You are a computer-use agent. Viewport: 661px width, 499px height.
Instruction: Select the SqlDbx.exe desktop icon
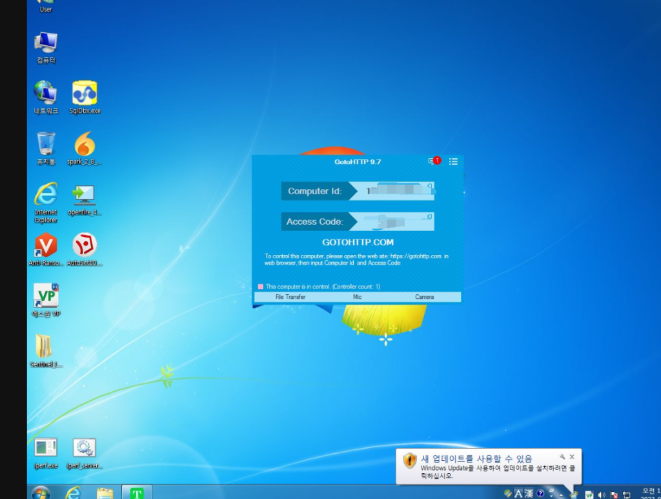point(85,97)
